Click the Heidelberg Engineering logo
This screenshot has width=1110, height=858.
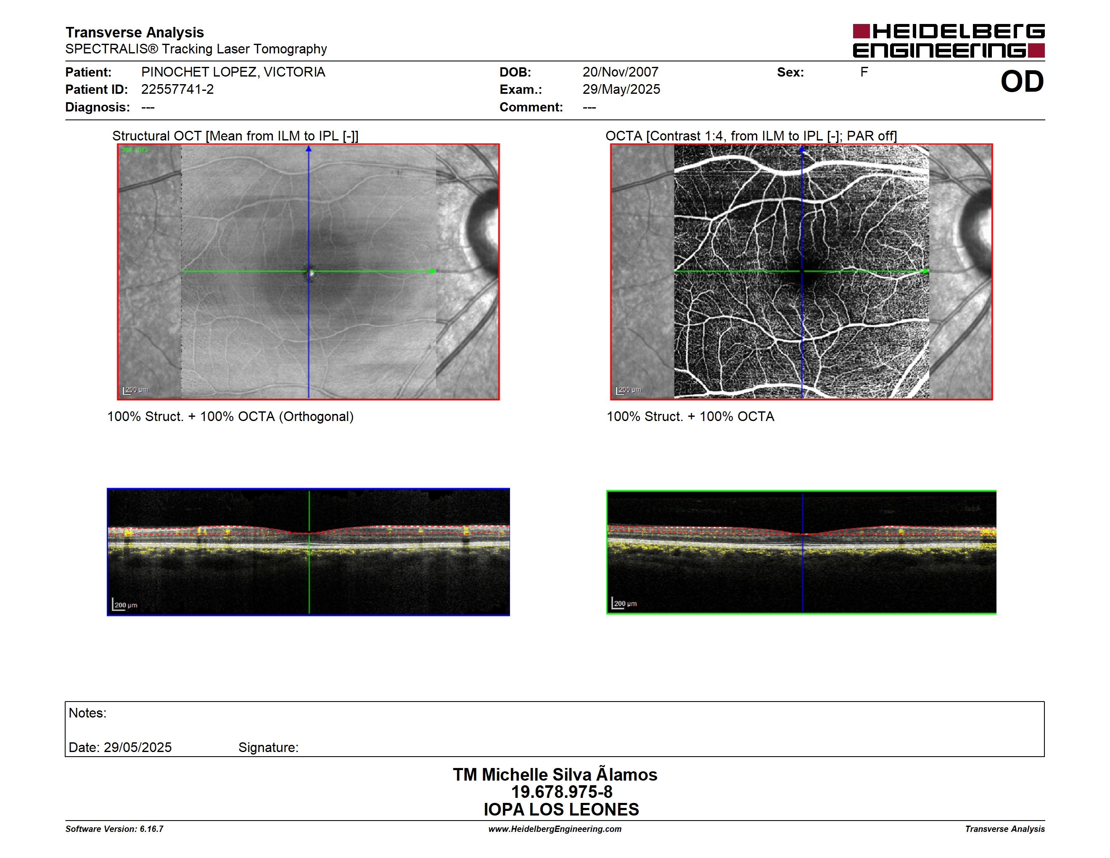coord(949,41)
